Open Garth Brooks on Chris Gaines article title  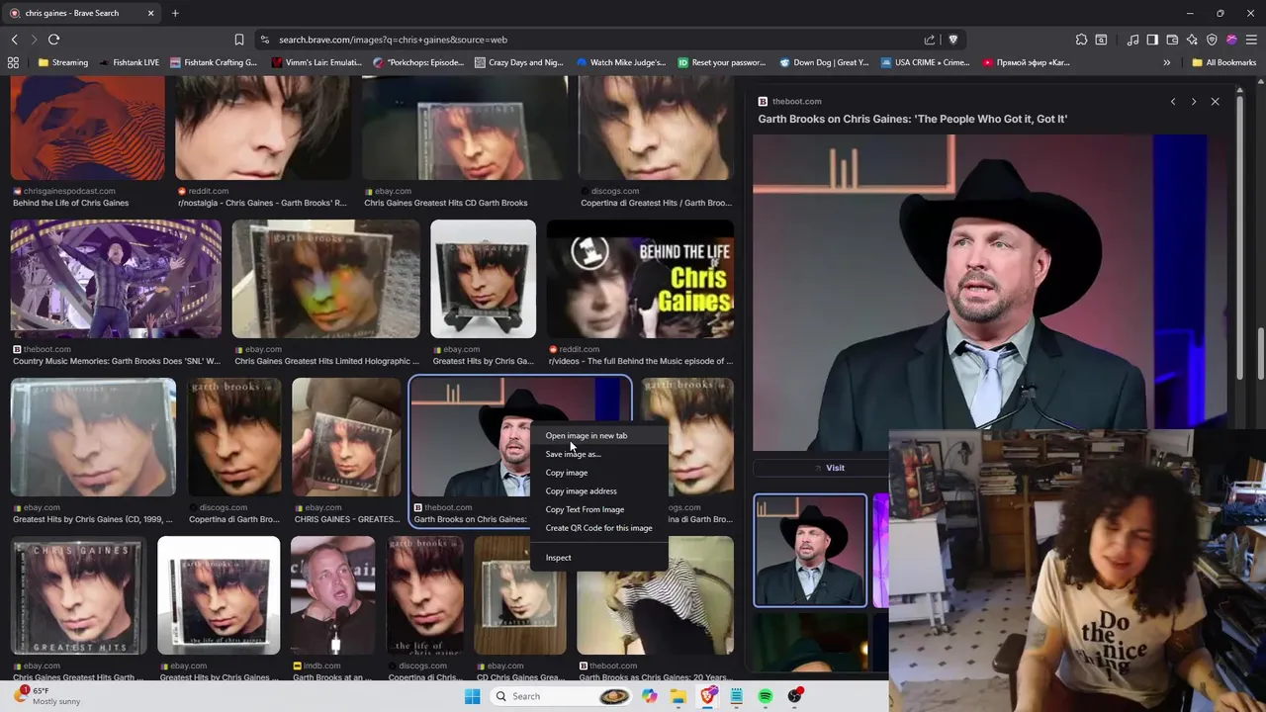(912, 119)
